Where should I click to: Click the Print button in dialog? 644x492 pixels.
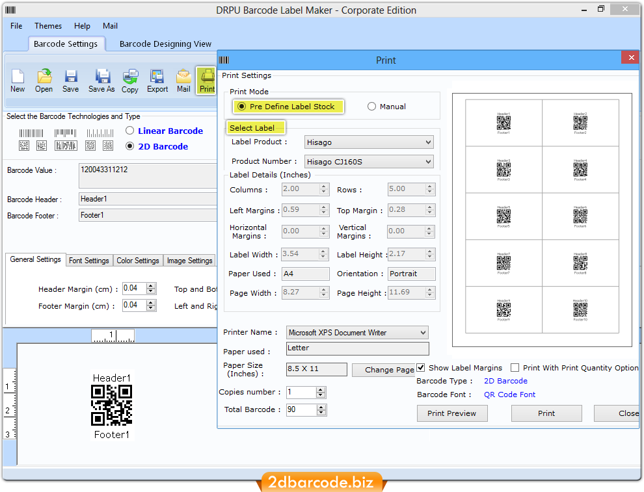546,413
